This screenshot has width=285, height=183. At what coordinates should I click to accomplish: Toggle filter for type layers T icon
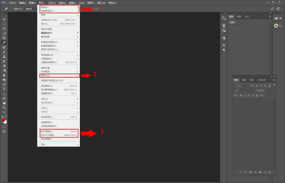(x=261, y=85)
